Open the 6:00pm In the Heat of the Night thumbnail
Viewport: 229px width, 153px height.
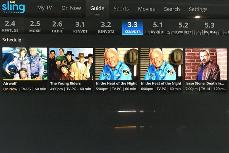pos(162,64)
